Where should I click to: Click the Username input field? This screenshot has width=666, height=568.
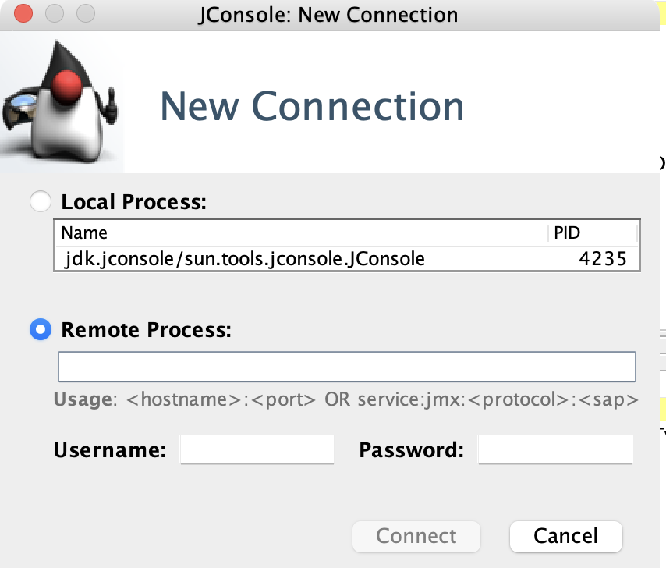coord(257,449)
